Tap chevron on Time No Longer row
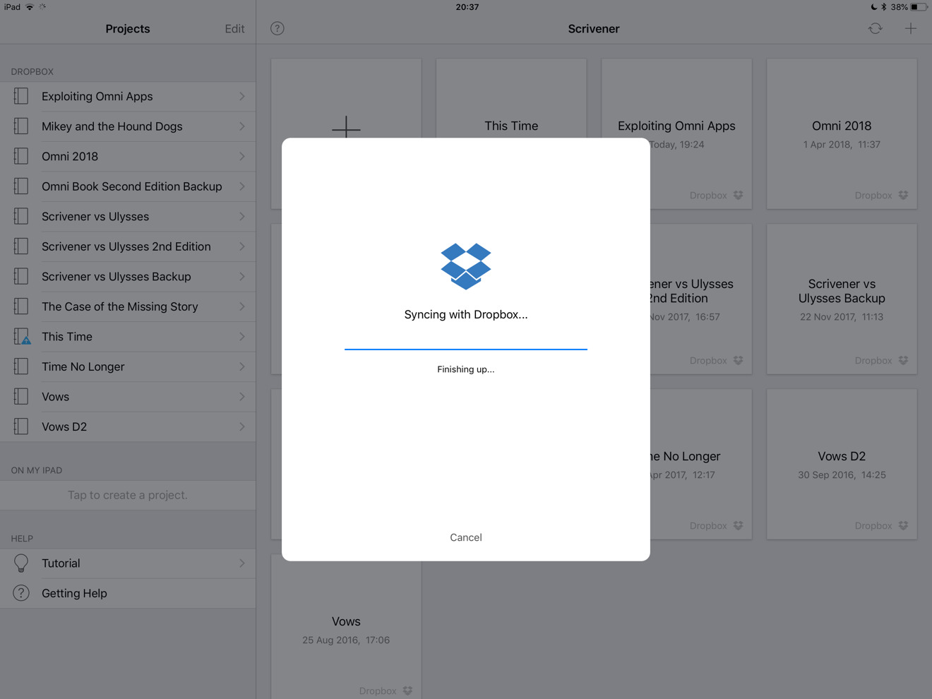This screenshot has width=932, height=699. 242,366
